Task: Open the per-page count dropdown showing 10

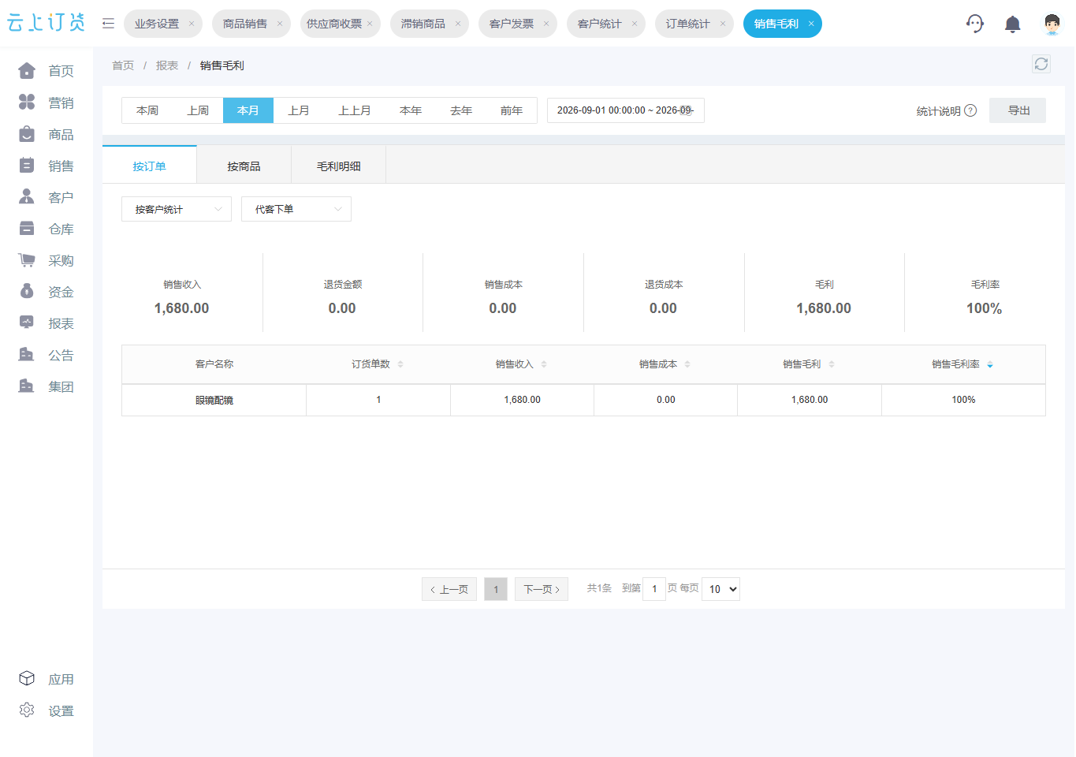Action: [720, 589]
